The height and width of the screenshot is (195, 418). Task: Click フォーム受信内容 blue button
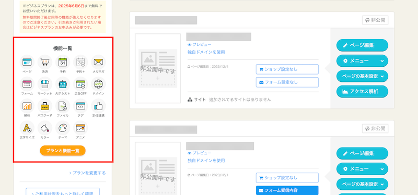pos(287,190)
